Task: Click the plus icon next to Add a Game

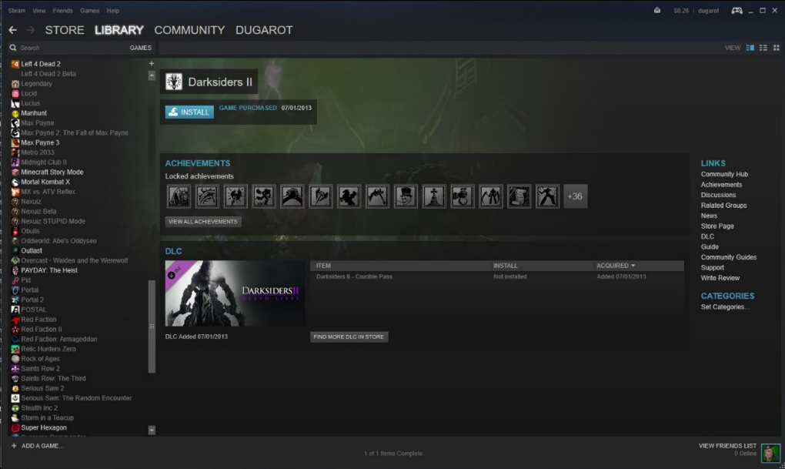Action: (x=14, y=445)
